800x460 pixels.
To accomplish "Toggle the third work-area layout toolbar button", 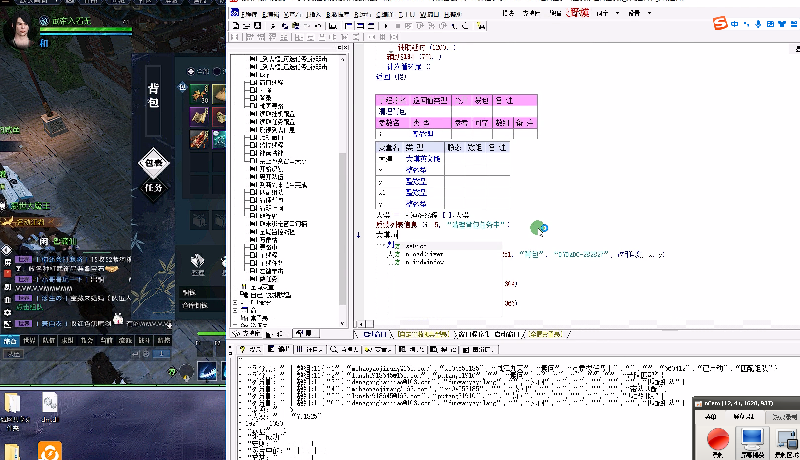I will pyautogui.click(x=371, y=26).
